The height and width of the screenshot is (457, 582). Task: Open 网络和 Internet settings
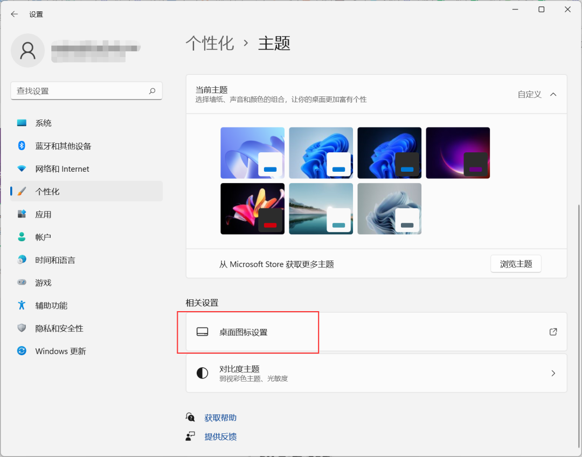click(86, 168)
